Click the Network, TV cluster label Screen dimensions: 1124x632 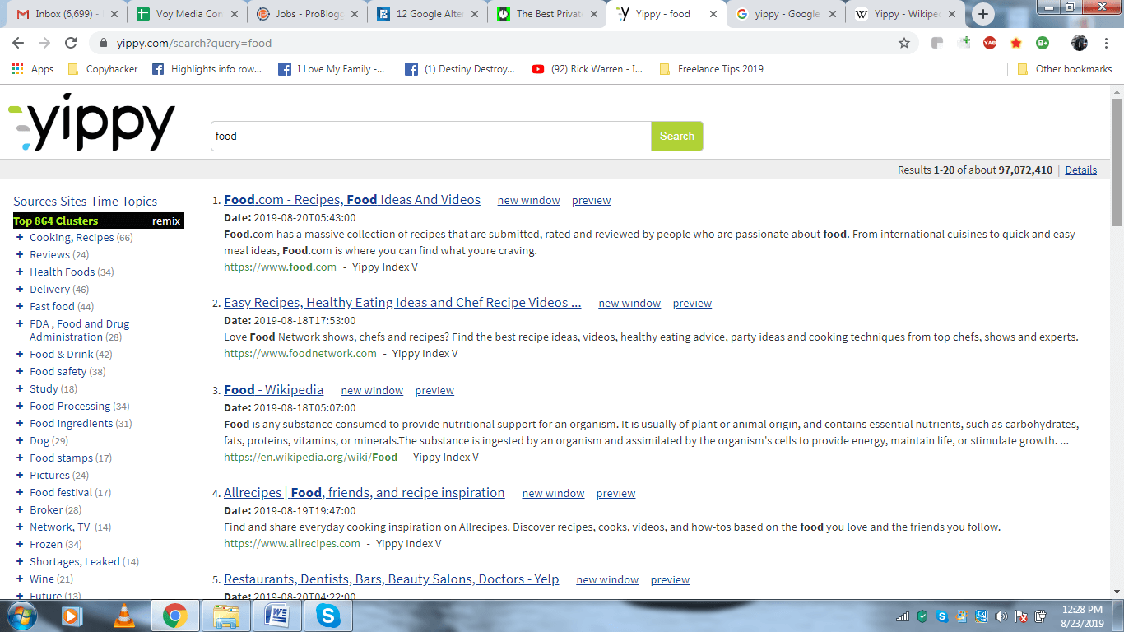point(60,527)
